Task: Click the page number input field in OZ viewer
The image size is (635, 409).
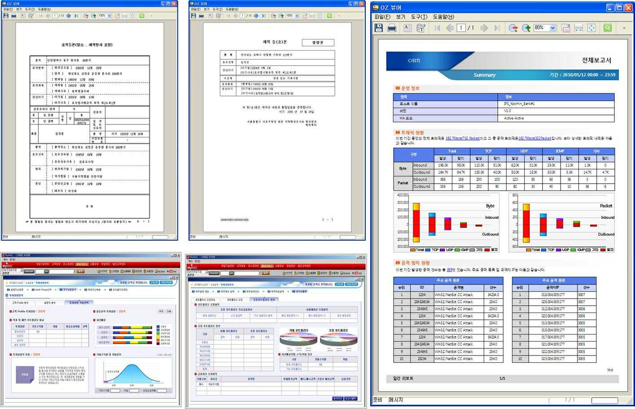Action: tap(460, 28)
